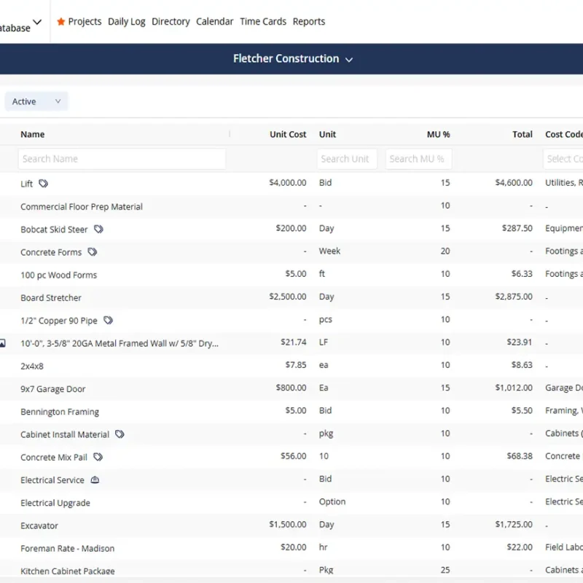The width and height of the screenshot is (583, 583).
Task: Open the Cabinet Install Material item
Action: (x=65, y=434)
